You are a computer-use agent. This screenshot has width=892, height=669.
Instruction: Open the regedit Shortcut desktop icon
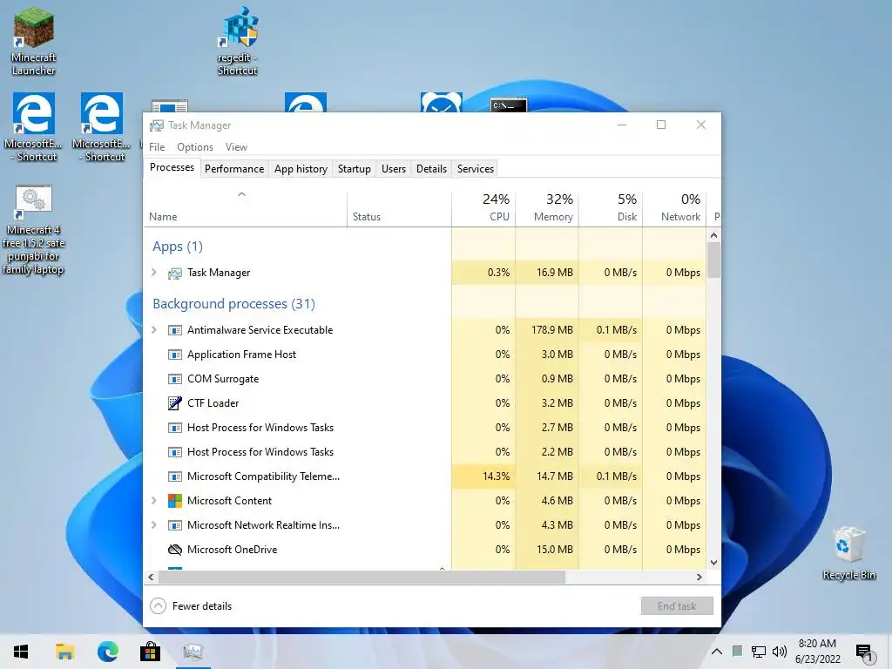point(238,41)
